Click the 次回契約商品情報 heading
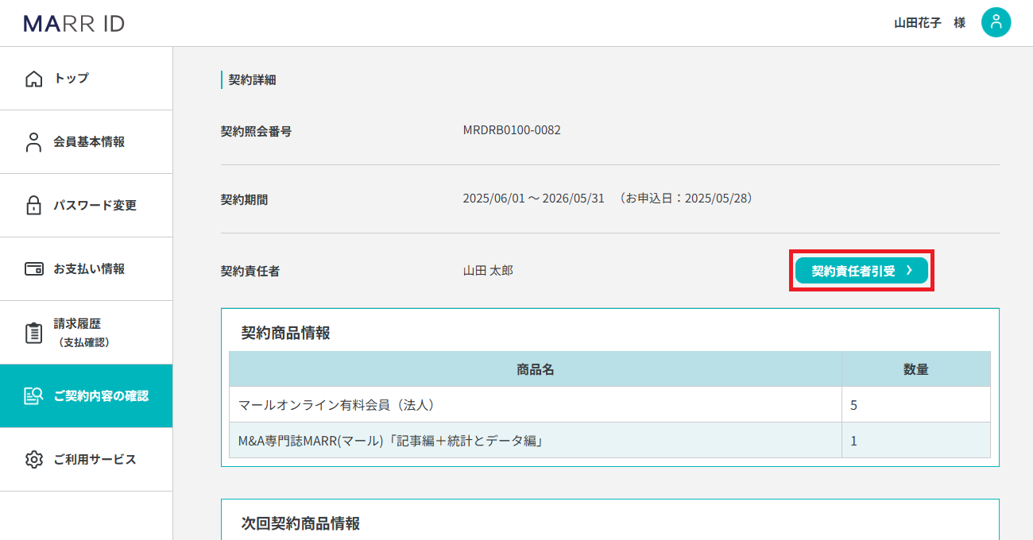Image resolution: width=1033 pixels, height=540 pixels. tap(300, 524)
